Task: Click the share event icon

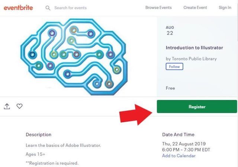Action: pyautogui.click(x=7, y=106)
